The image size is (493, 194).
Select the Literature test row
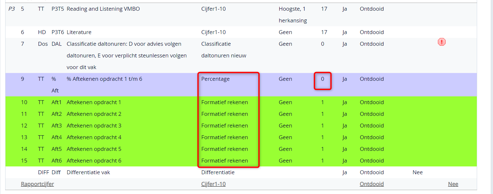click(241, 32)
